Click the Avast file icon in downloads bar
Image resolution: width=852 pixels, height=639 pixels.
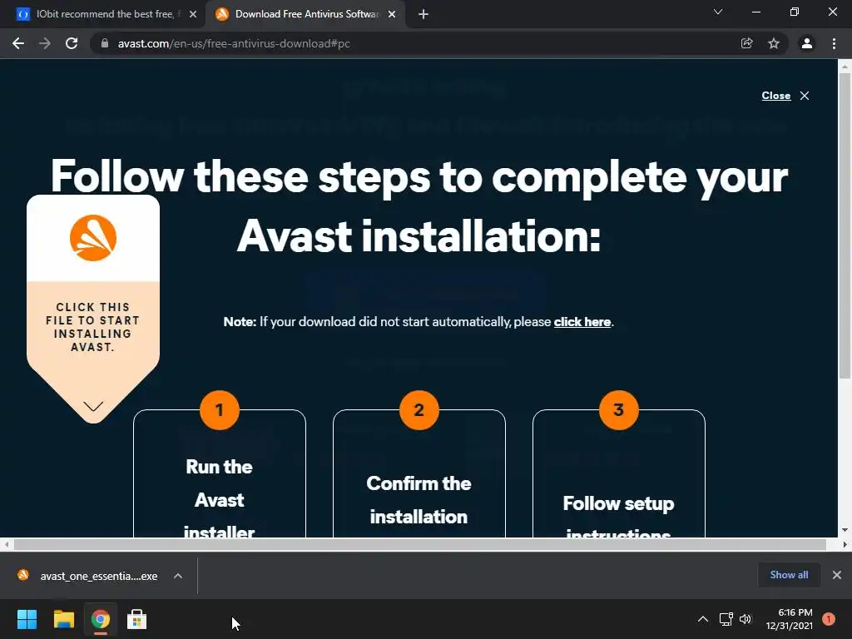[x=22, y=575]
